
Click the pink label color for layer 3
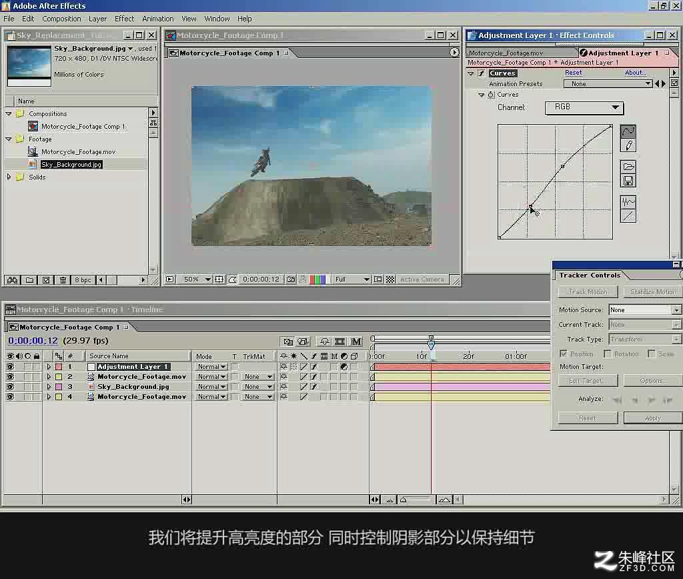59,387
